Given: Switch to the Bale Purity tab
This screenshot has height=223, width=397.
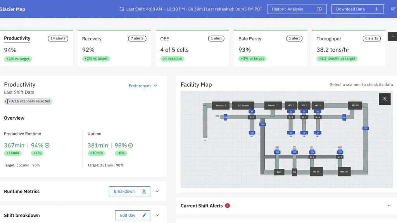Looking at the screenshot, I should tap(250, 39).
